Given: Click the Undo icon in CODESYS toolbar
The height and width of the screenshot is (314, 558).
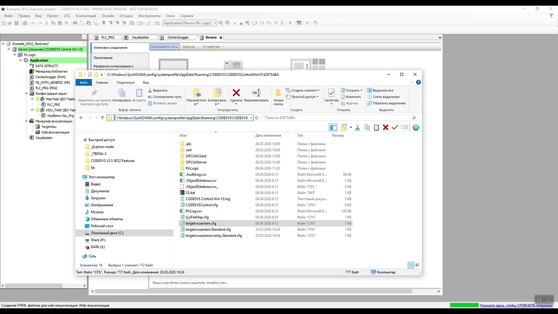Looking at the screenshot, I should tap(33, 23).
